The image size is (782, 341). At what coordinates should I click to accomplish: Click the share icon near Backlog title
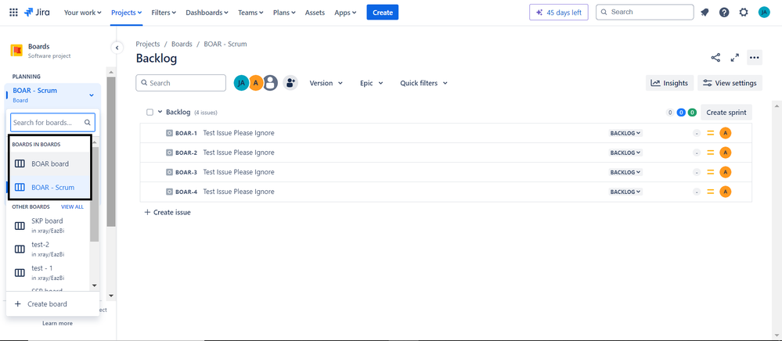[715, 58]
